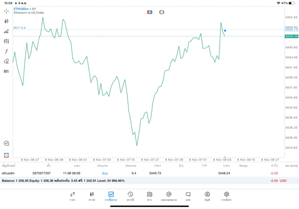Open the news (ข่าว) tab
The image size is (299, 209).
click(x=149, y=196)
